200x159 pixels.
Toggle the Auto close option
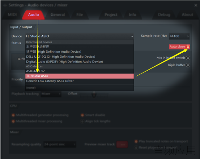188,47
